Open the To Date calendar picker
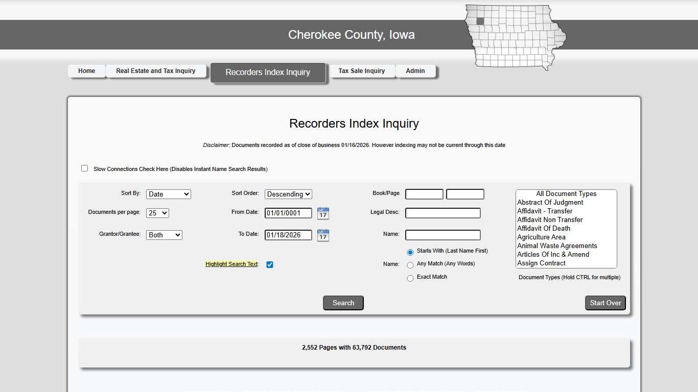698x392 pixels. (x=322, y=235)
